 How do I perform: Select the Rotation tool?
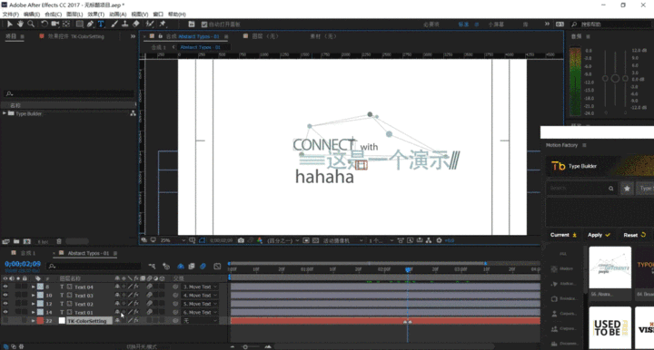click(45, 24)
